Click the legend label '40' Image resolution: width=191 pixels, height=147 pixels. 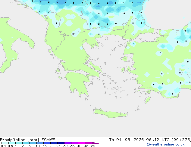point(79,146)
